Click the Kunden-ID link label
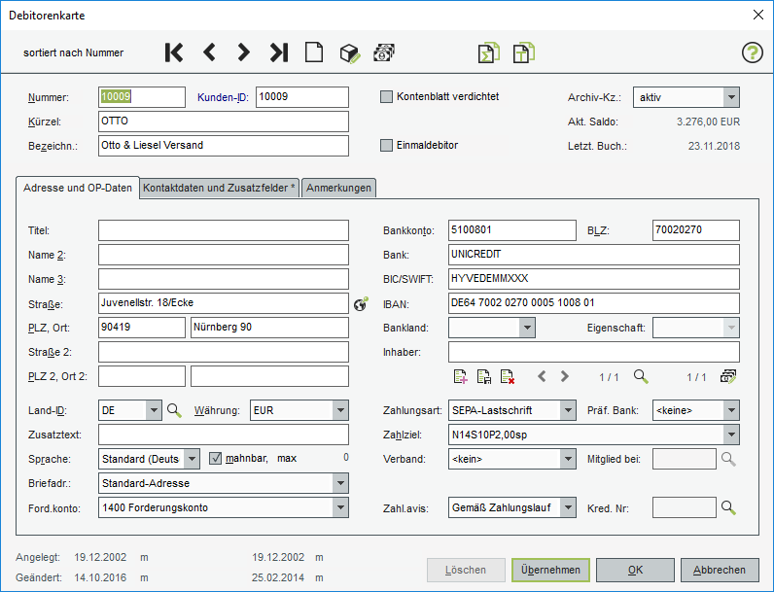The width and height of the screenshot is (774, 592). click(x=223, y=97)
